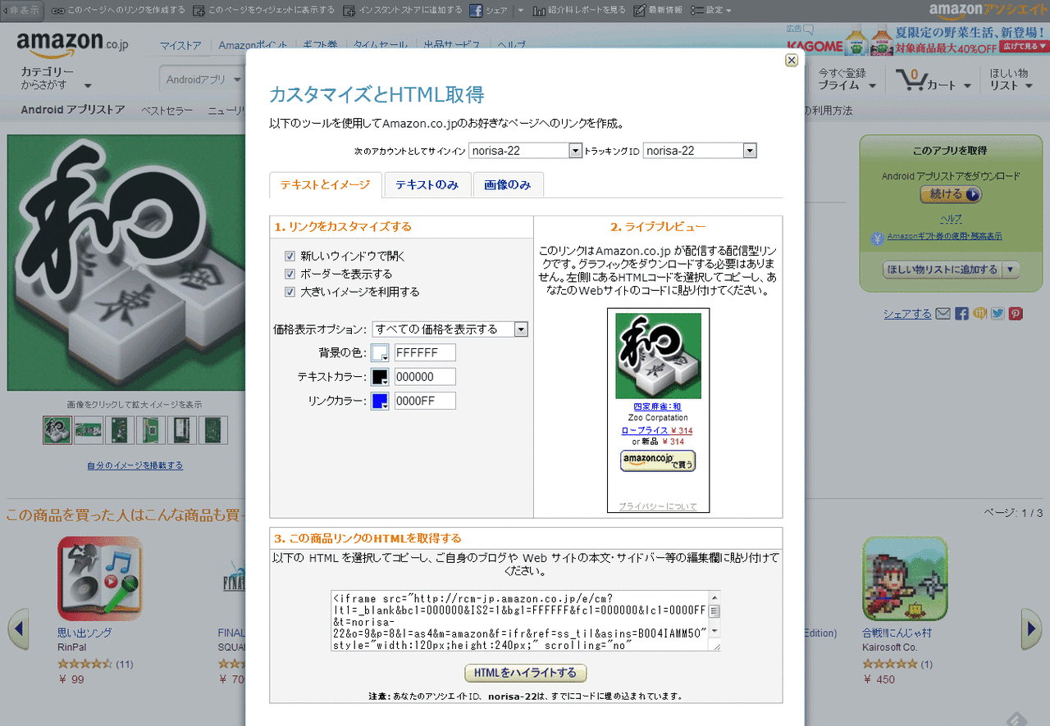Click the 合戦!!にんじゃ村 app icon

pos(905,579)
